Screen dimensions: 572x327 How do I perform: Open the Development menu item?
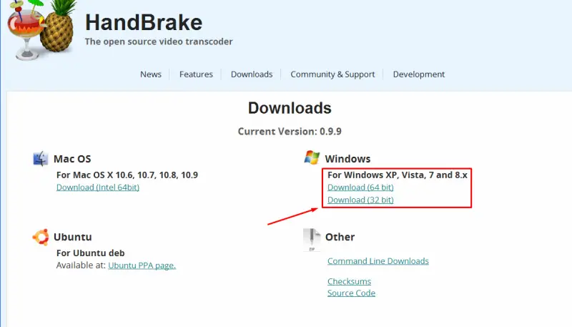coord(419,74)
